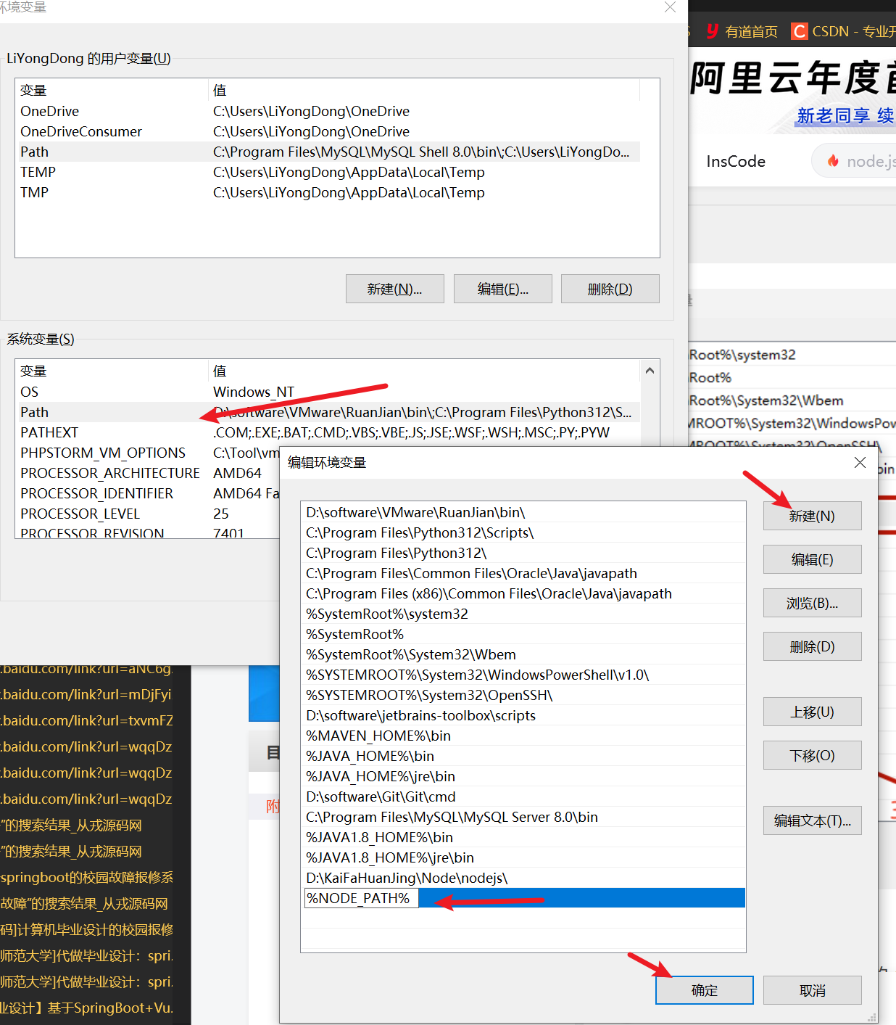Click 编辑(E) in the edit environment variable dialog

pos(812,559)
